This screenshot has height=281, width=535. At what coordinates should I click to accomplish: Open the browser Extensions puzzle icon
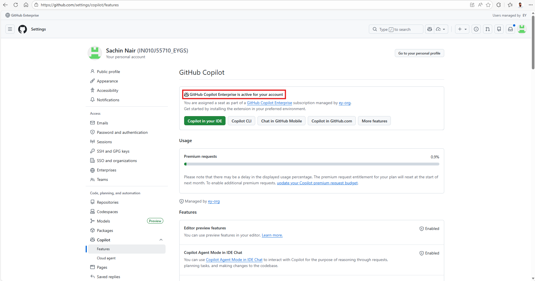[x=499, y=5]
